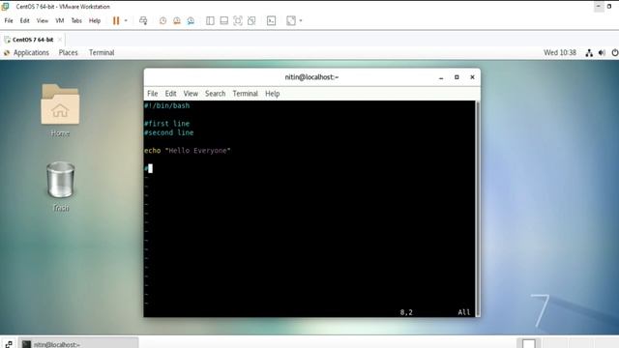The width and height of the screenshot is (619, 348).
Task: Open the Terminal app menu in the top panel
Action: click(102, 52)
